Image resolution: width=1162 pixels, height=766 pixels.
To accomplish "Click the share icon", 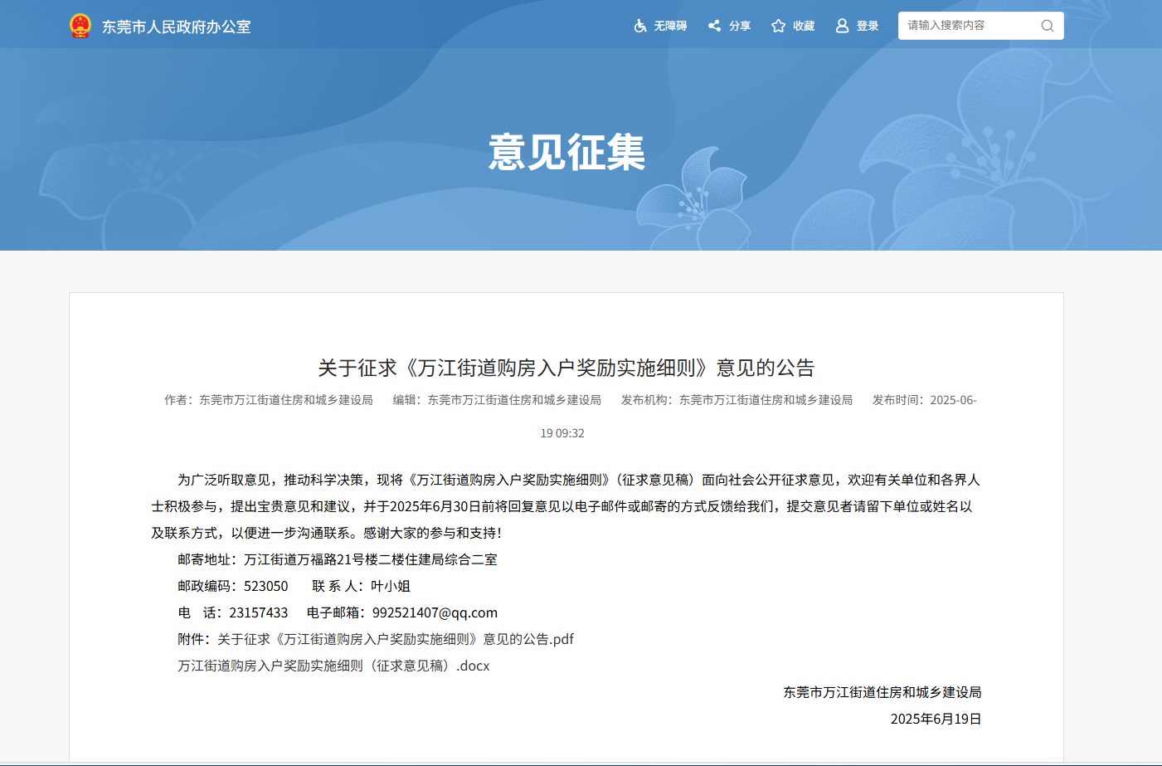I will click(x=714, y=26).
